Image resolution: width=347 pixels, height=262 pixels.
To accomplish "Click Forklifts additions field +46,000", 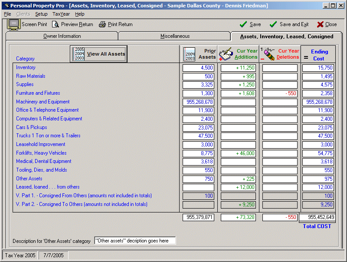I will (x=238, y=153).
